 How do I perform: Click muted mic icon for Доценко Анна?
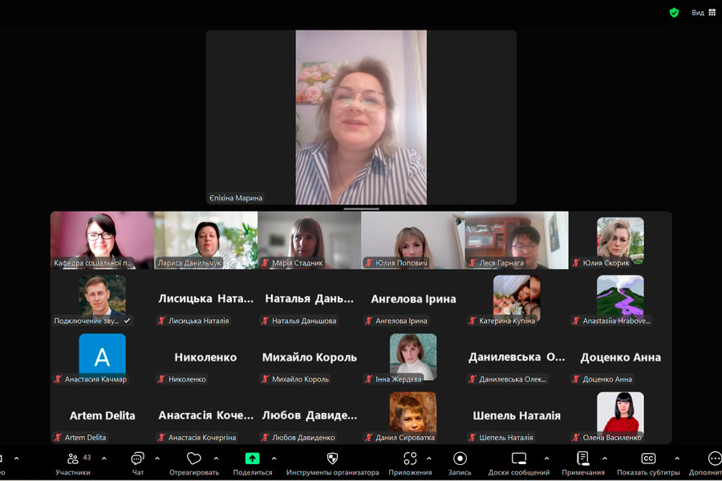pyautogui.click(x=576, y=379)
